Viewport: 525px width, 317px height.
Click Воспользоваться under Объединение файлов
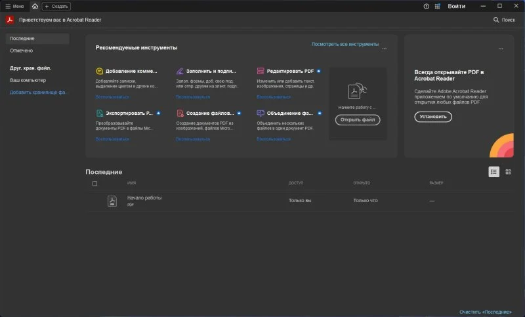pos(274,139)
